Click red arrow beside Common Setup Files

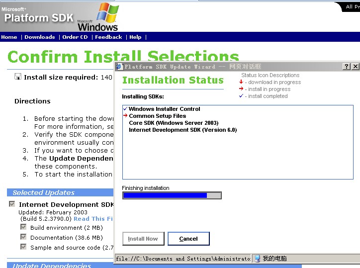point(125,115)
